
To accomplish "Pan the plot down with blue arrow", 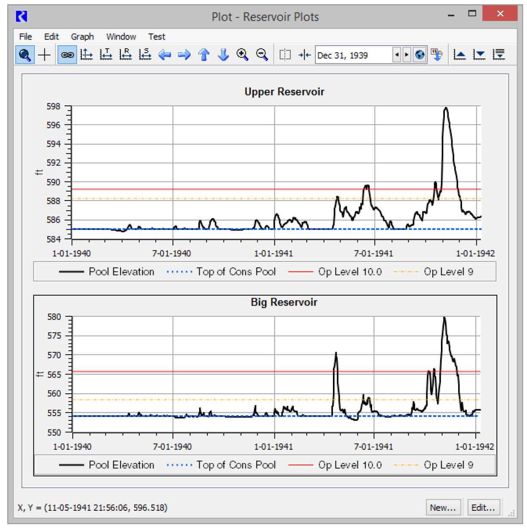I will [223, 55].
